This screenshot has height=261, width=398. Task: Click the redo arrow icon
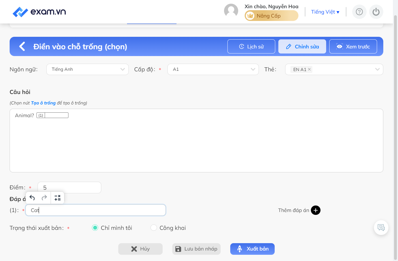coord(44,198)
